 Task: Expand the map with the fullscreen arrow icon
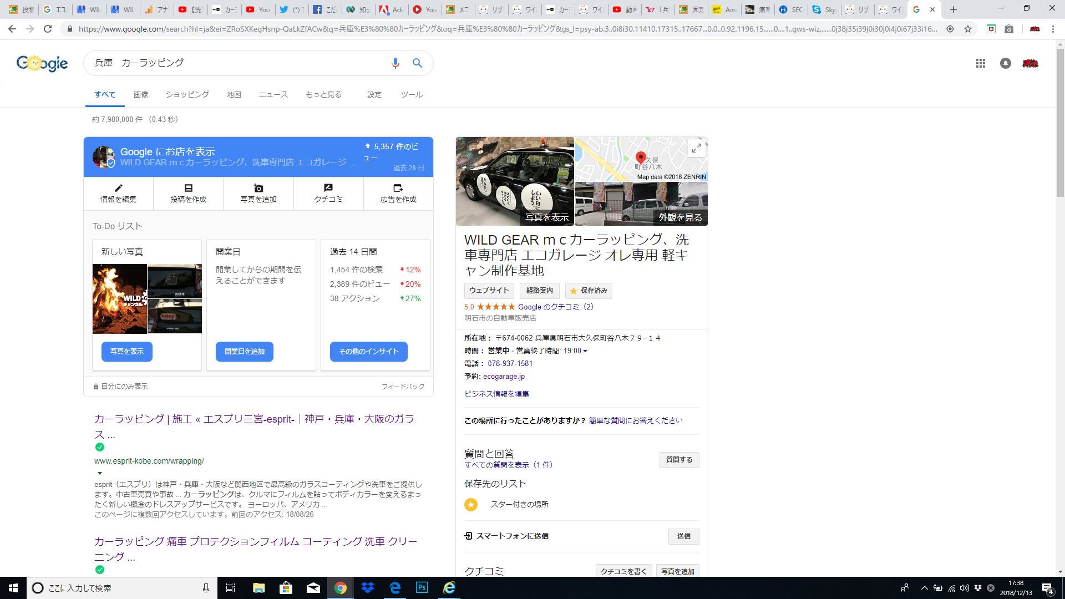coord(696,148)
